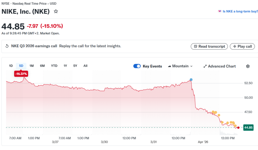Click the Read transcript button

[x=209, y=46]
